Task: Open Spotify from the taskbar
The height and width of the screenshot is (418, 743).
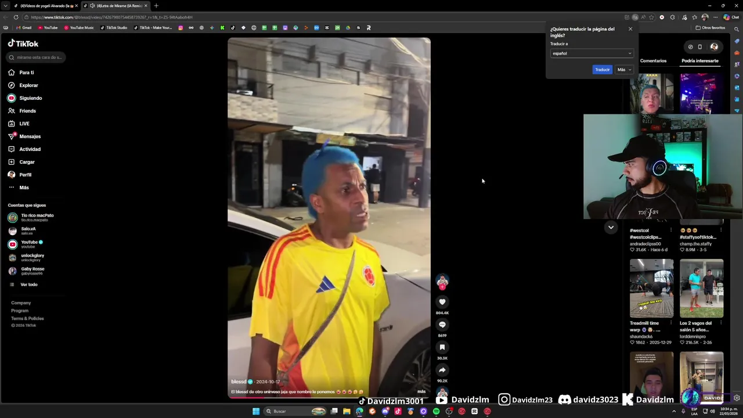Action: pyautogui.click(x=436, y=411)
